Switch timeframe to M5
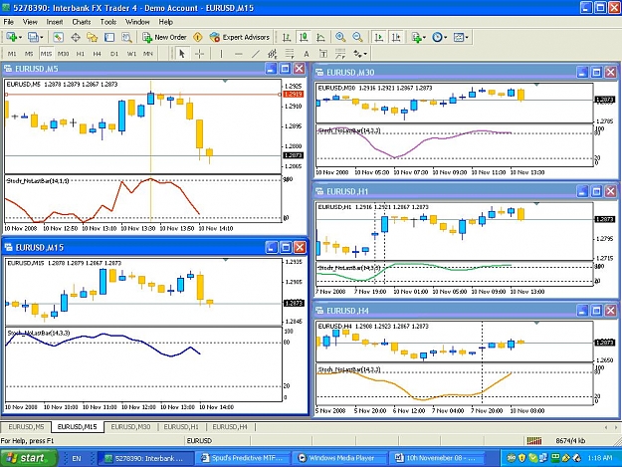The image size is (622, 467). pos(29,54)
